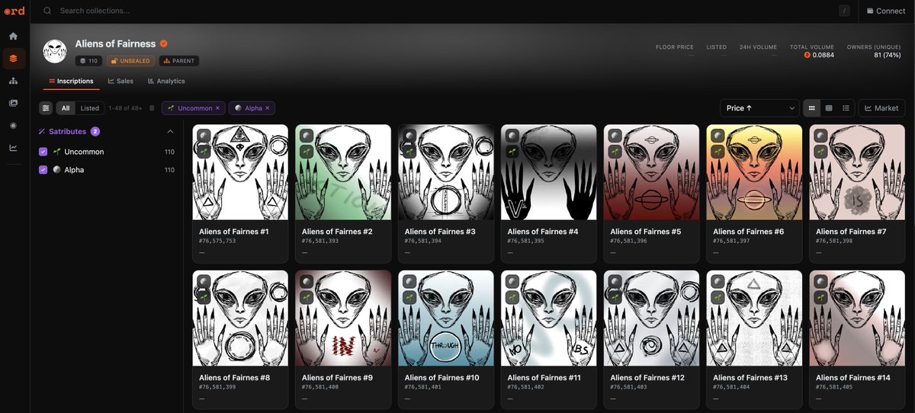Click Uncommon sprout icon on #12 card
This screenshot has width=915, height=413.
coord(615,297)
